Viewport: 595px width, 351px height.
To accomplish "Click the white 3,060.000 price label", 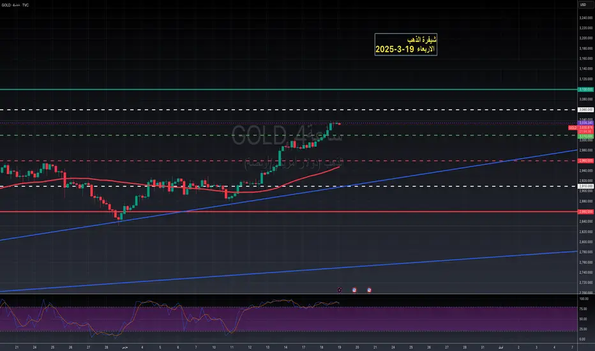I will pyautogui.click(x=585, y=110).
